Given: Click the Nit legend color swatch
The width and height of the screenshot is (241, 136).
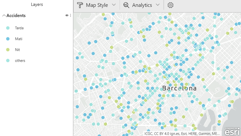Looking at the screenshot, I should (x=8, y=50).
